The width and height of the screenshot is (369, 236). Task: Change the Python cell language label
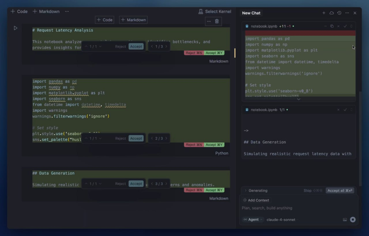(x=222, y=153)
